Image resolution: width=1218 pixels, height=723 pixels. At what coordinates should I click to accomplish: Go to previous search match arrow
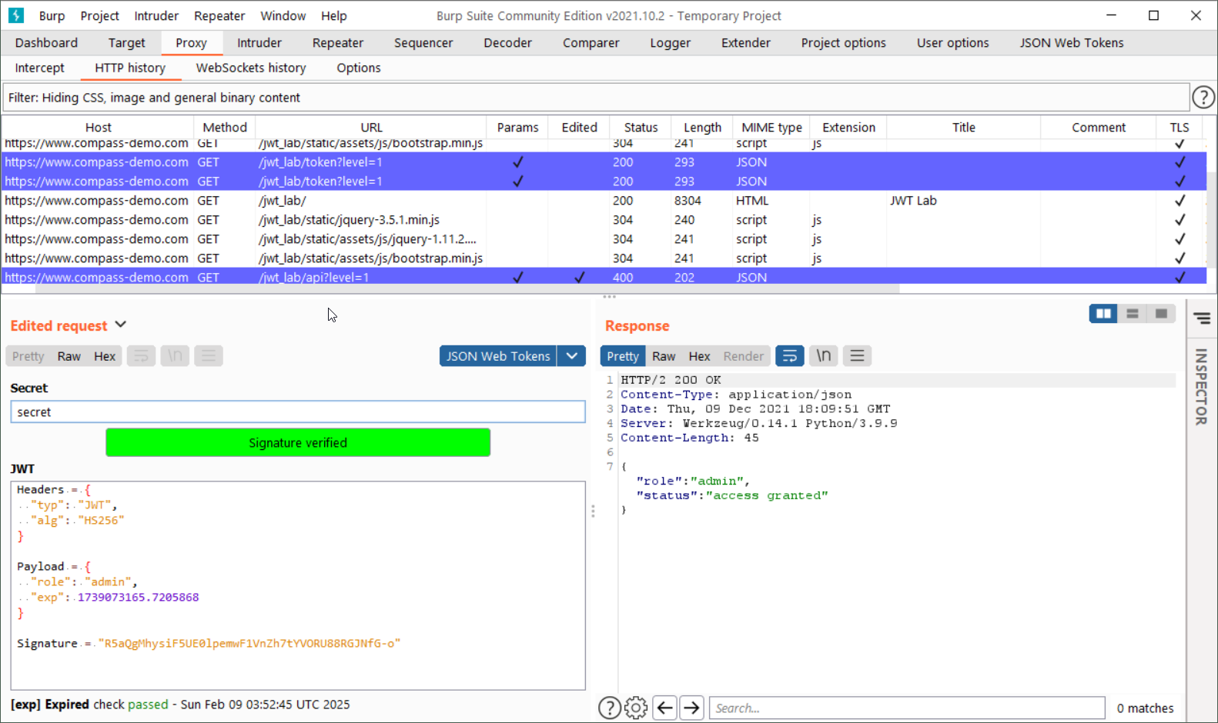[x=665, y=708]
